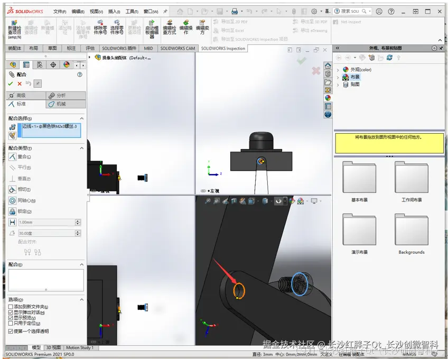Viewport: 448px width, 359px height.
Task: Open the 插入(I) menu
Action: [x=114, y=12]
